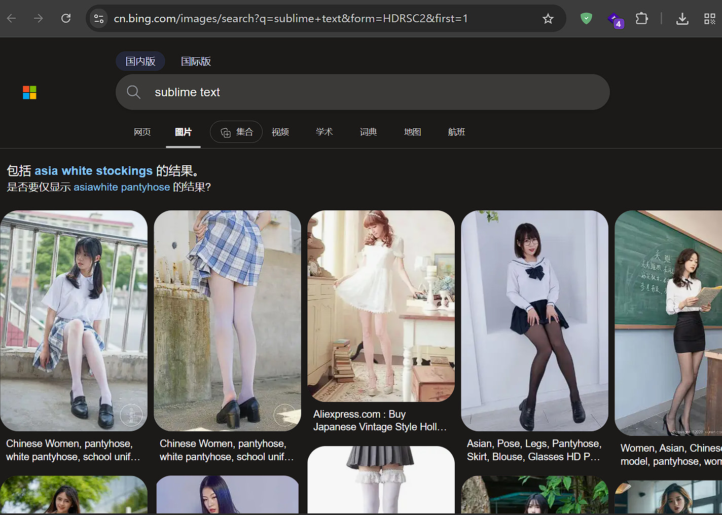Click the browser back arrow
The image size is (722, 515).
point(12,19)
